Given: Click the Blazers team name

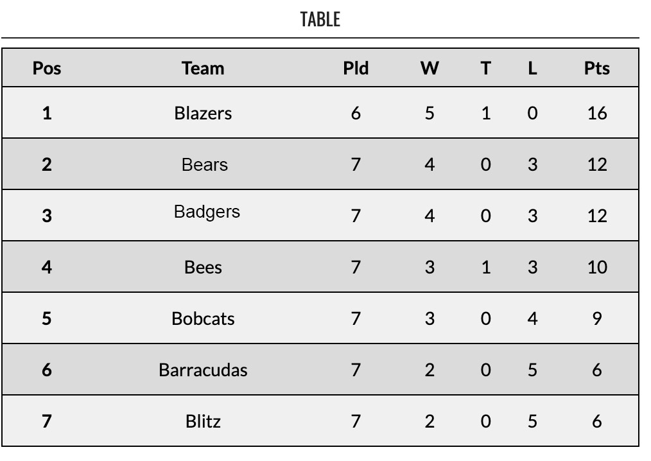Looking at the screenshot, I should tap(203, 113).
